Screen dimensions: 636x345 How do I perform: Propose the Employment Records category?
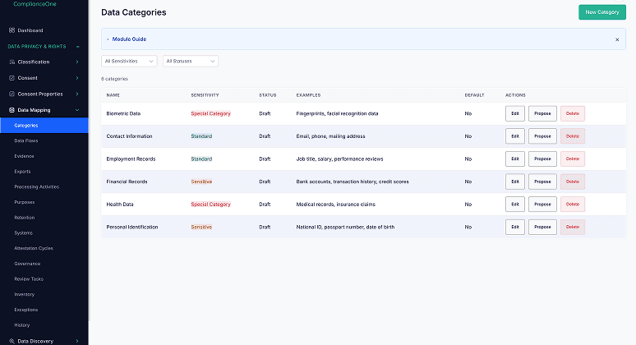click(x=542, y=159)
